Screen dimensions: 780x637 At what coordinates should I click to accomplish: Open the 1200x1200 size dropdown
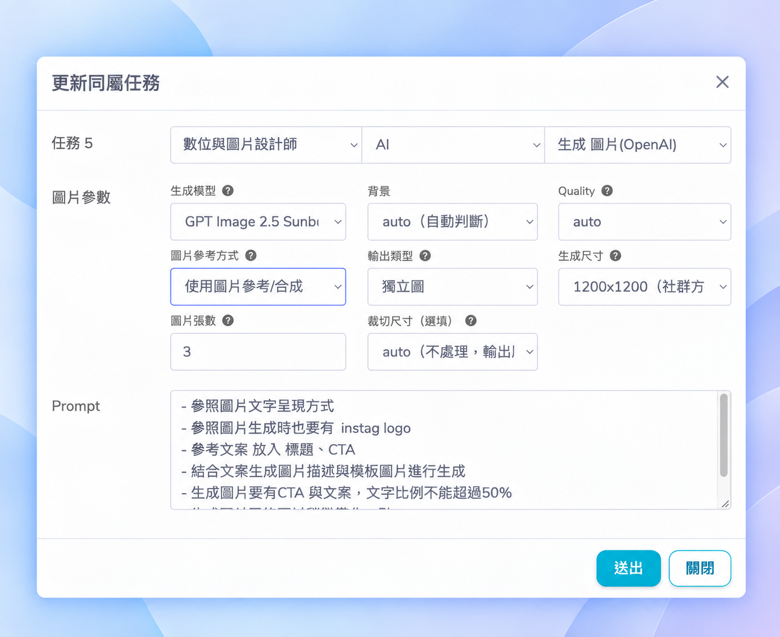(x=645, y=287)
